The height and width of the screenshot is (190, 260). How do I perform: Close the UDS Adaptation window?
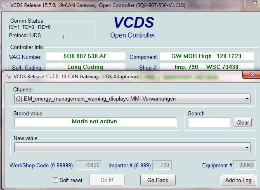click(x=252, y=75)
